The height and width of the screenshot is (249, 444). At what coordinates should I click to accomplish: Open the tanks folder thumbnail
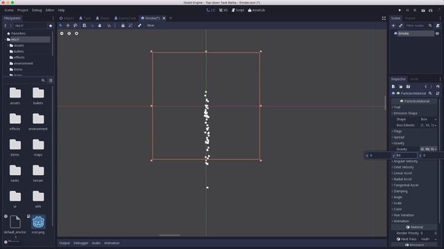click(15, 174)
